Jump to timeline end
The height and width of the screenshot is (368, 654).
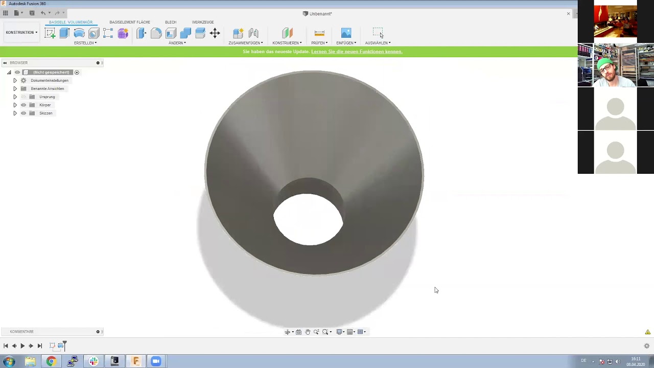pyautogui.click(x=40, y=346)
